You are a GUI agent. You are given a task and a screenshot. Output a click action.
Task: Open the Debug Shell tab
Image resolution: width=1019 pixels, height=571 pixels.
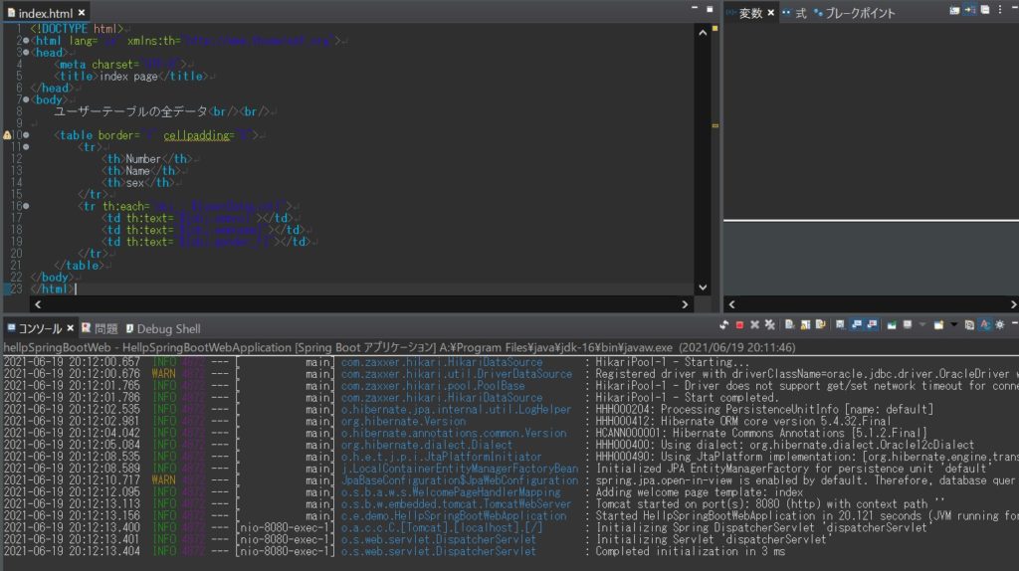tap(167, 328)
